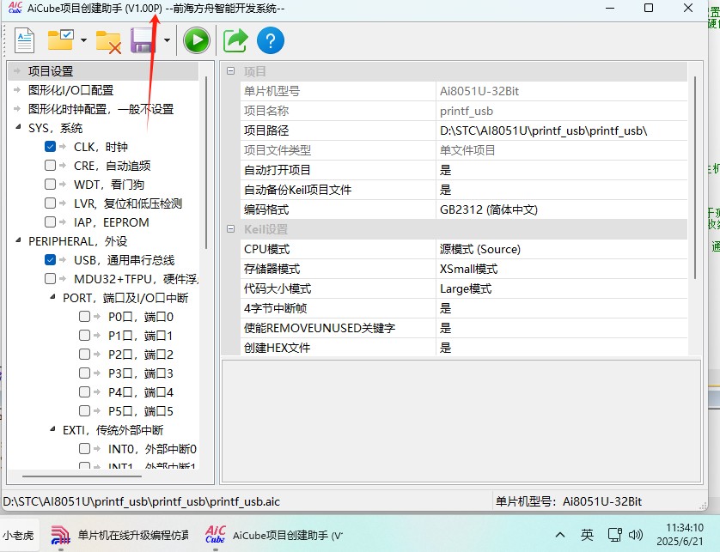This screenshot has height=552, width=720.
Task: Uncheck the CLK, 时钟 checkbox
Action: pos(50,147)
